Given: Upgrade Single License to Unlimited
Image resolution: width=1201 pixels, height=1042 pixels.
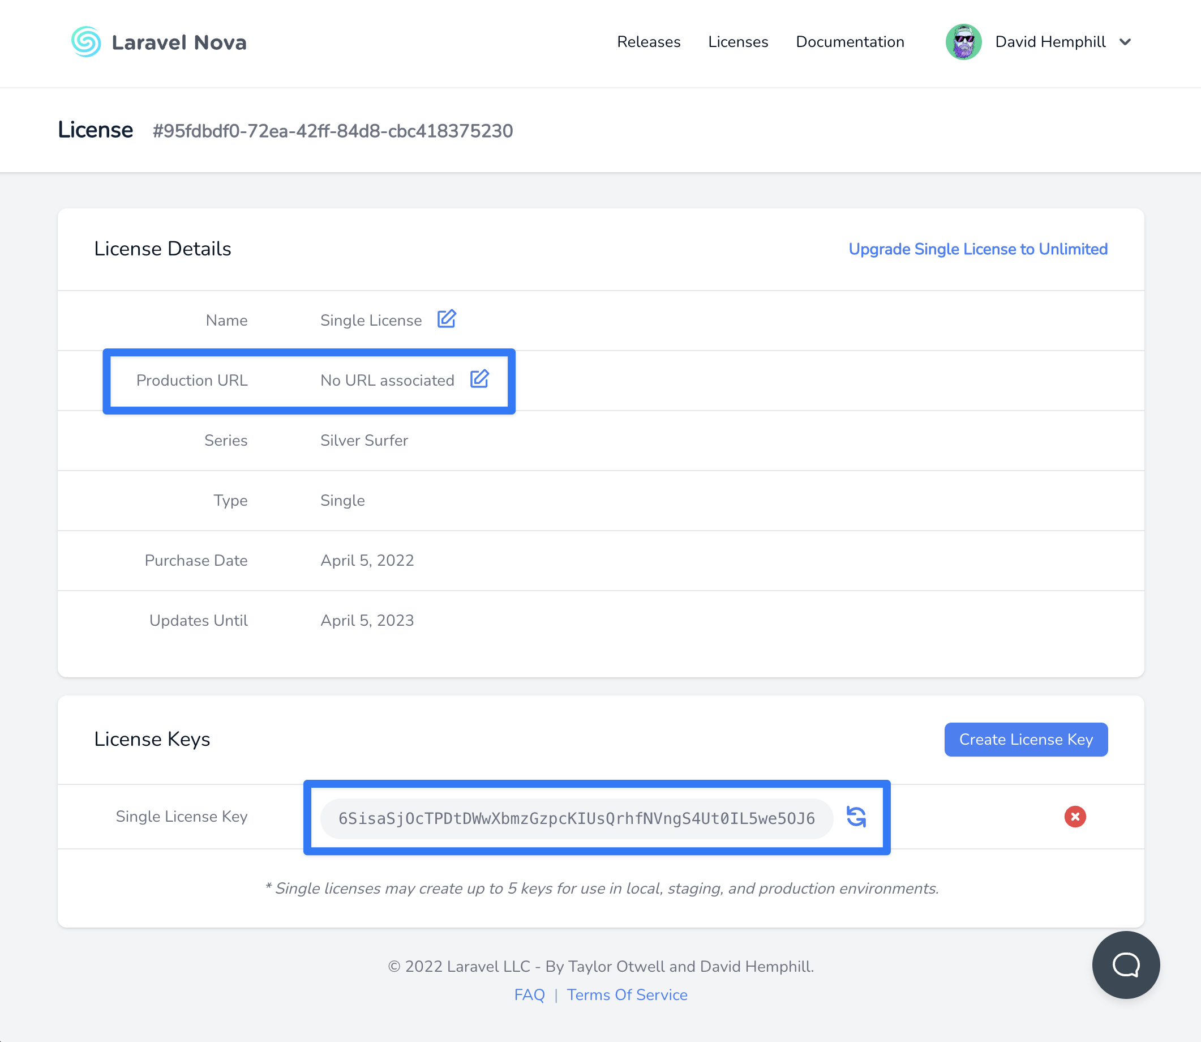Looking at the screenshot, I should (x=978, y=249).
